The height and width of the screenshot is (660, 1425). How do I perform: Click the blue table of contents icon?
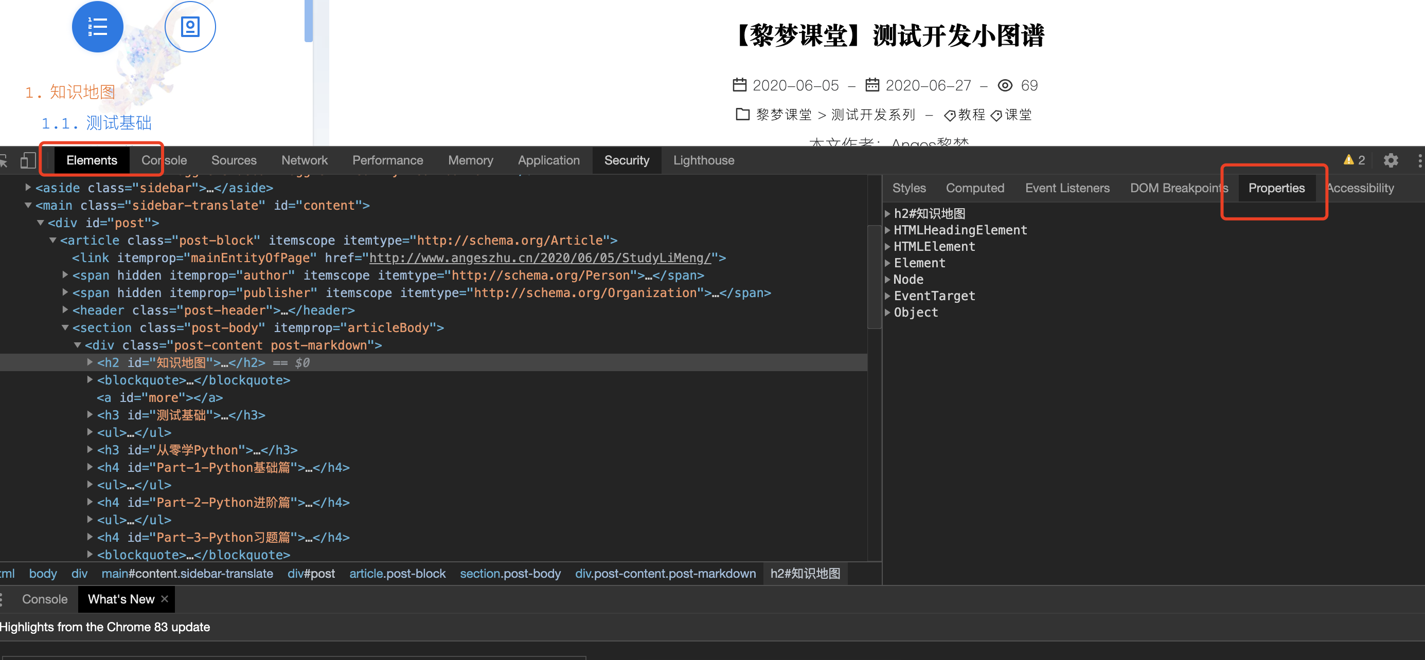[x=97, y=27]
